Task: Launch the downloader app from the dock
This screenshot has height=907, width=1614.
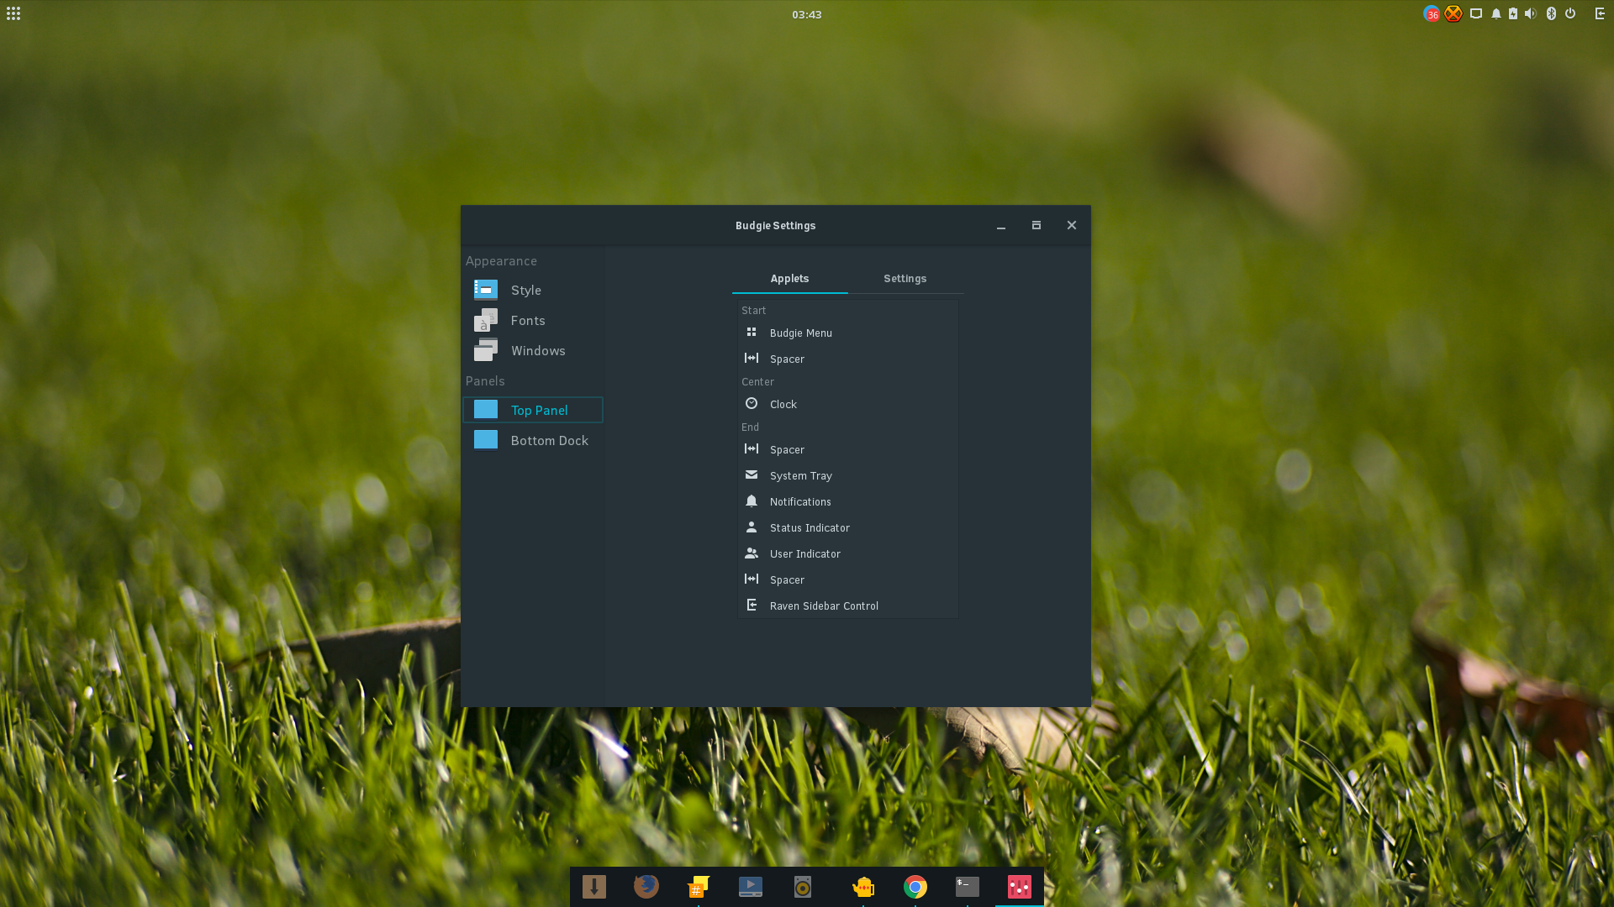Action: [594, 887]
